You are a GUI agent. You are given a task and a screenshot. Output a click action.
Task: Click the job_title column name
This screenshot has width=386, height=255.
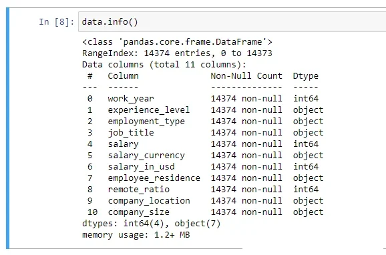(x=131, y=133)
